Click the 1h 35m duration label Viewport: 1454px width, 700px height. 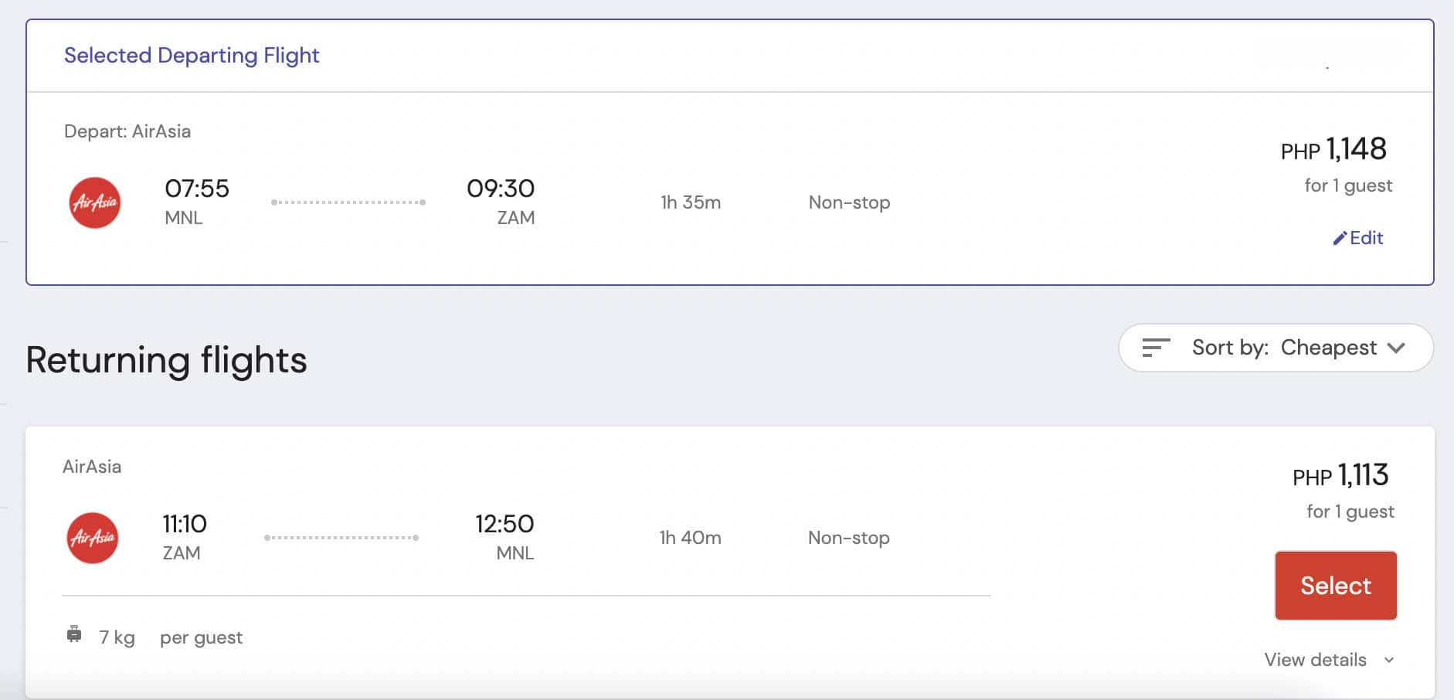point(691,202)
